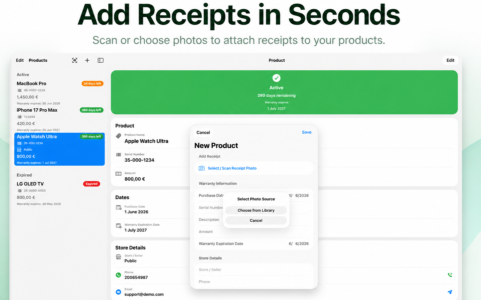Click the Edit button in Product header

point(450,60)
